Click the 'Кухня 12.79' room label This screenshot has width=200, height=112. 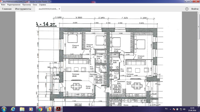click(129, 83)
